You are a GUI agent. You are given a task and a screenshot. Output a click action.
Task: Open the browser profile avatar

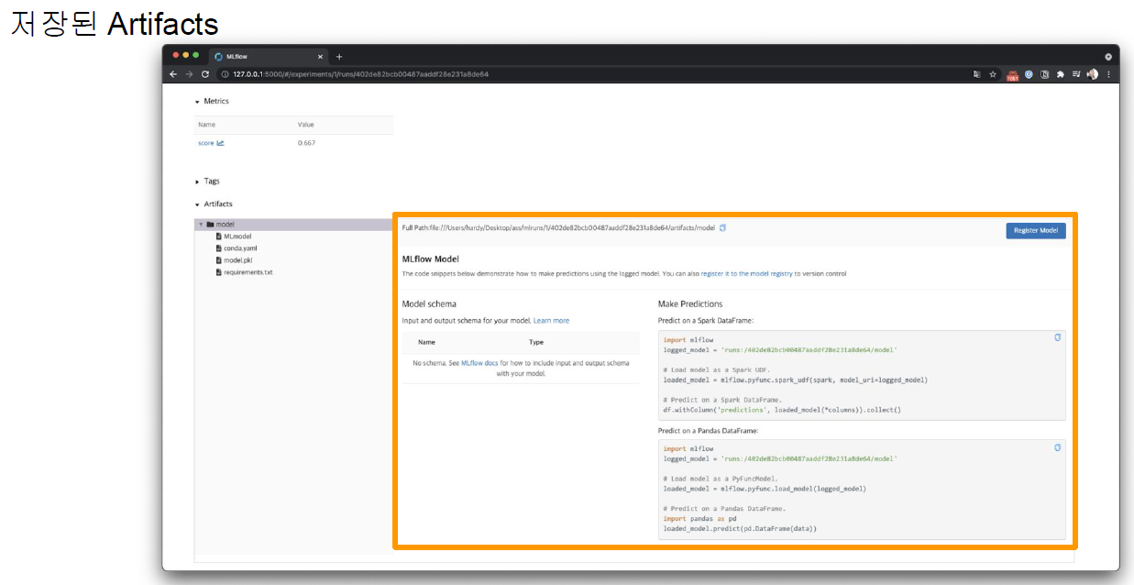coord(1093,74)
